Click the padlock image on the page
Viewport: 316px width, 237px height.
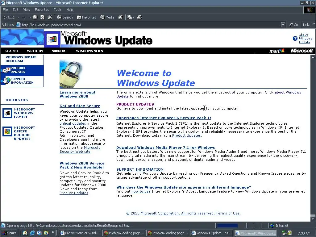click(x=71, y=74)
